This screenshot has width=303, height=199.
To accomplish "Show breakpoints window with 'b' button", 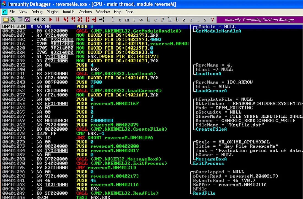I will [177, 20].
